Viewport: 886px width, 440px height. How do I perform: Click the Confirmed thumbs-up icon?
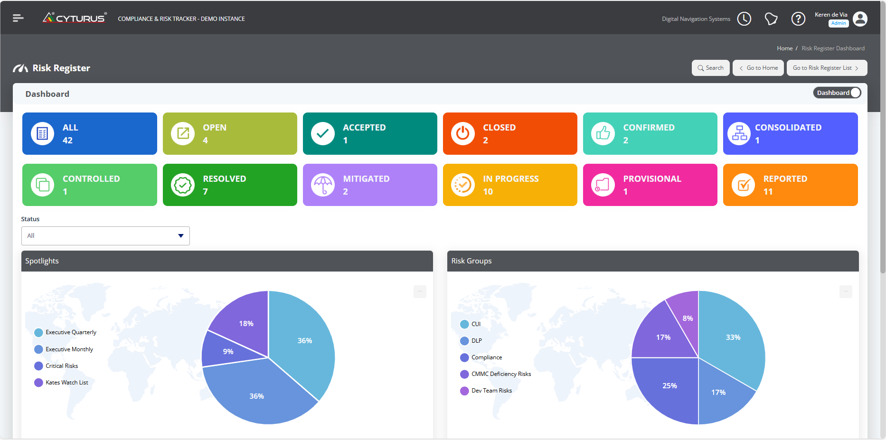point(603,134)
